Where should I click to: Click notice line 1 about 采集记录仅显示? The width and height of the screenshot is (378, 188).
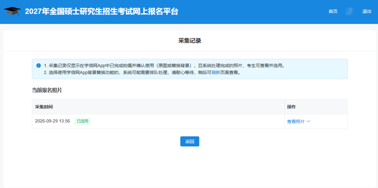(164, 66)
